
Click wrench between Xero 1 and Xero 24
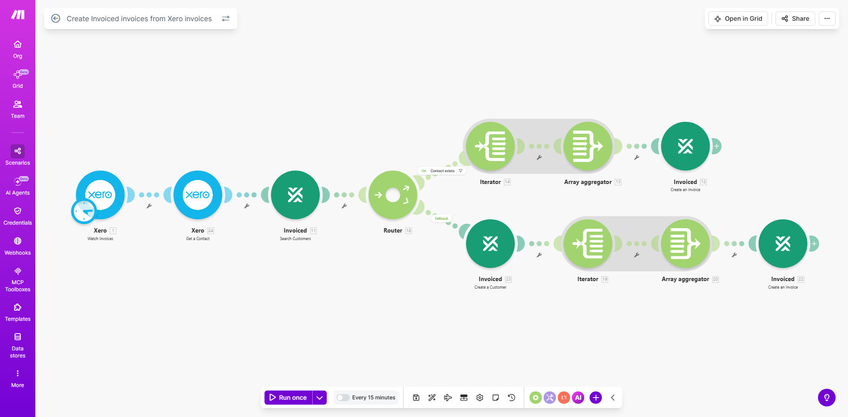[149, 206]
